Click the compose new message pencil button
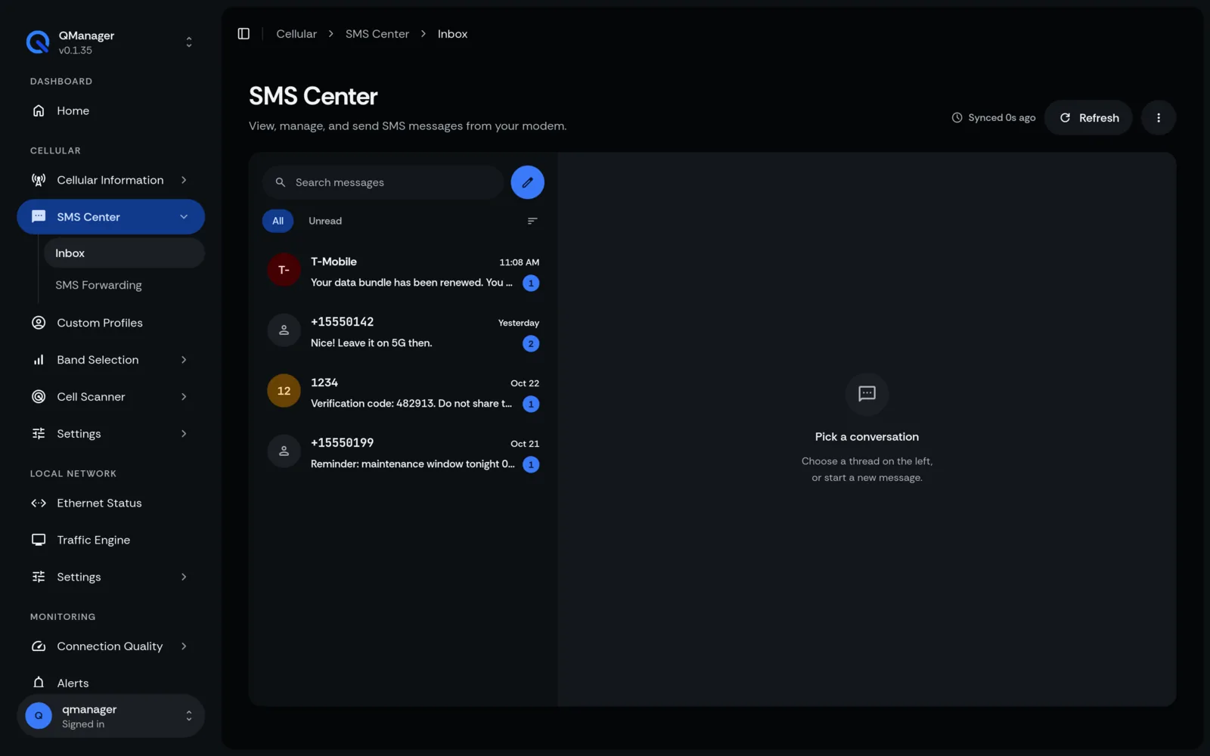 (x=527, y=182)
